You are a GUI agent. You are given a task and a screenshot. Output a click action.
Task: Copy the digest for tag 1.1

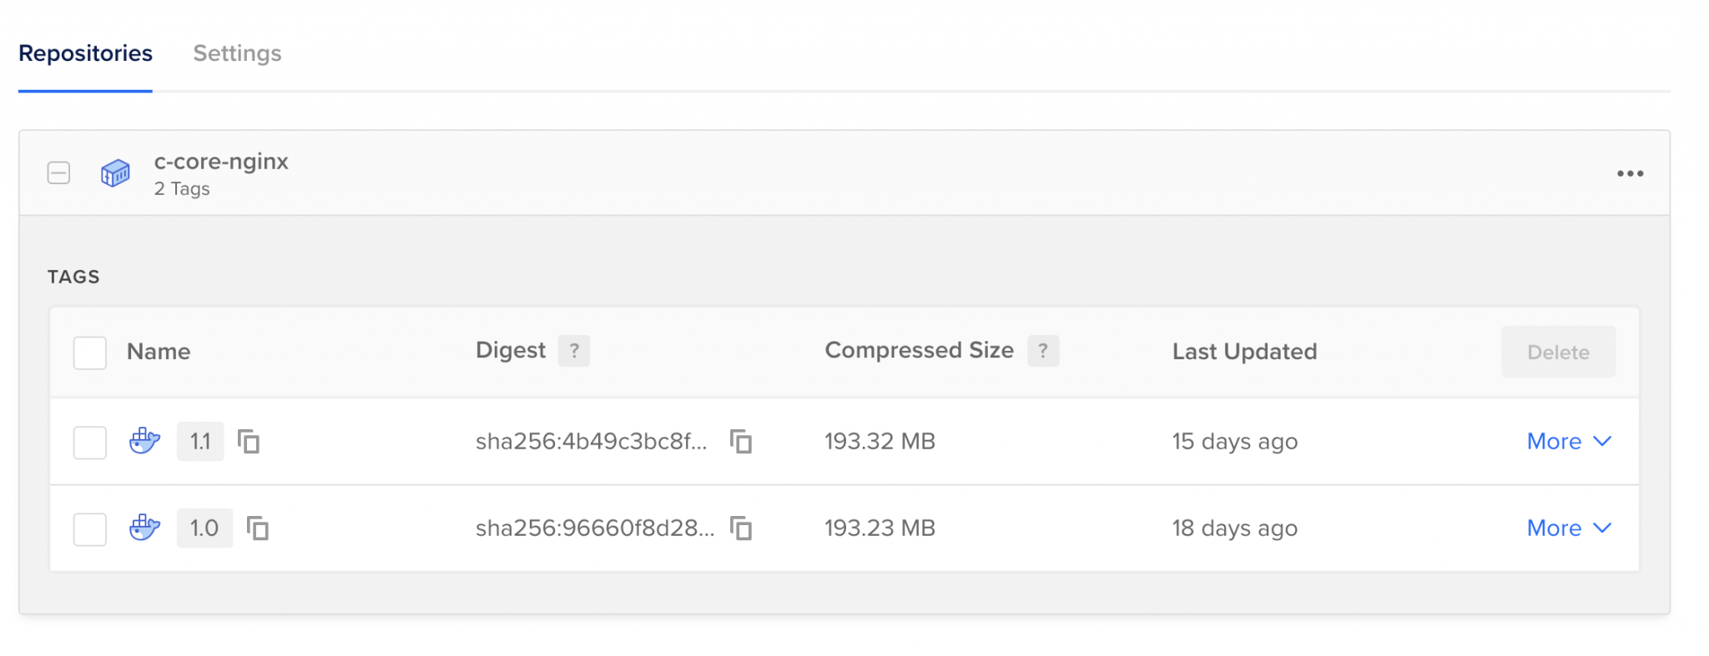pos(741,441)
